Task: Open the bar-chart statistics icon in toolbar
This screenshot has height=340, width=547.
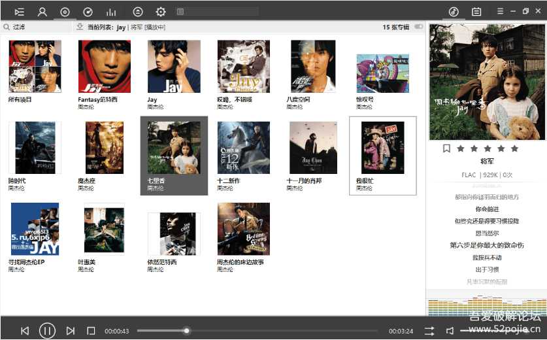Action: click(x=111, y=12)
